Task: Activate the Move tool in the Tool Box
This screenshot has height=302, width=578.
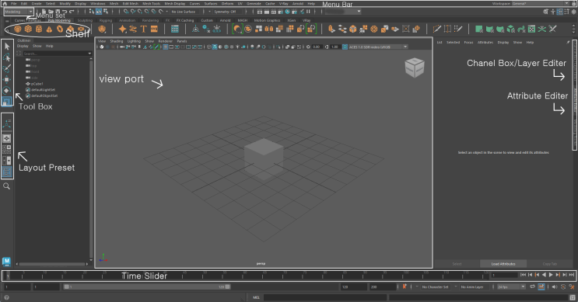Action: (7, 79)
